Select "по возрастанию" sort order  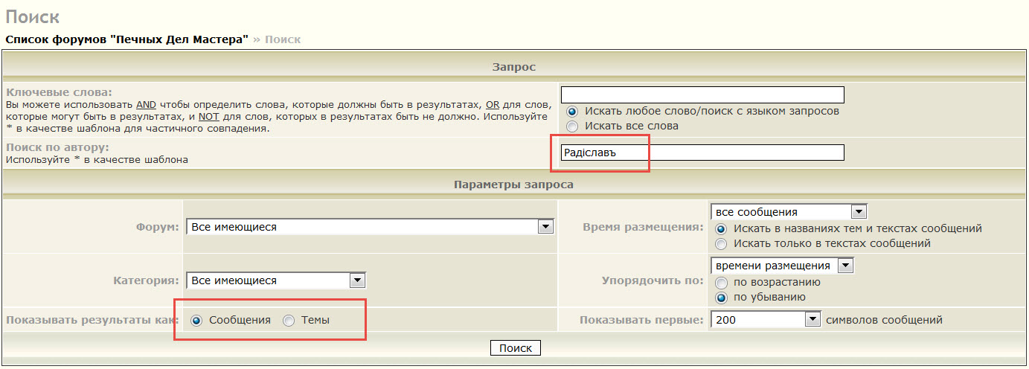click(x=720, y=282)
